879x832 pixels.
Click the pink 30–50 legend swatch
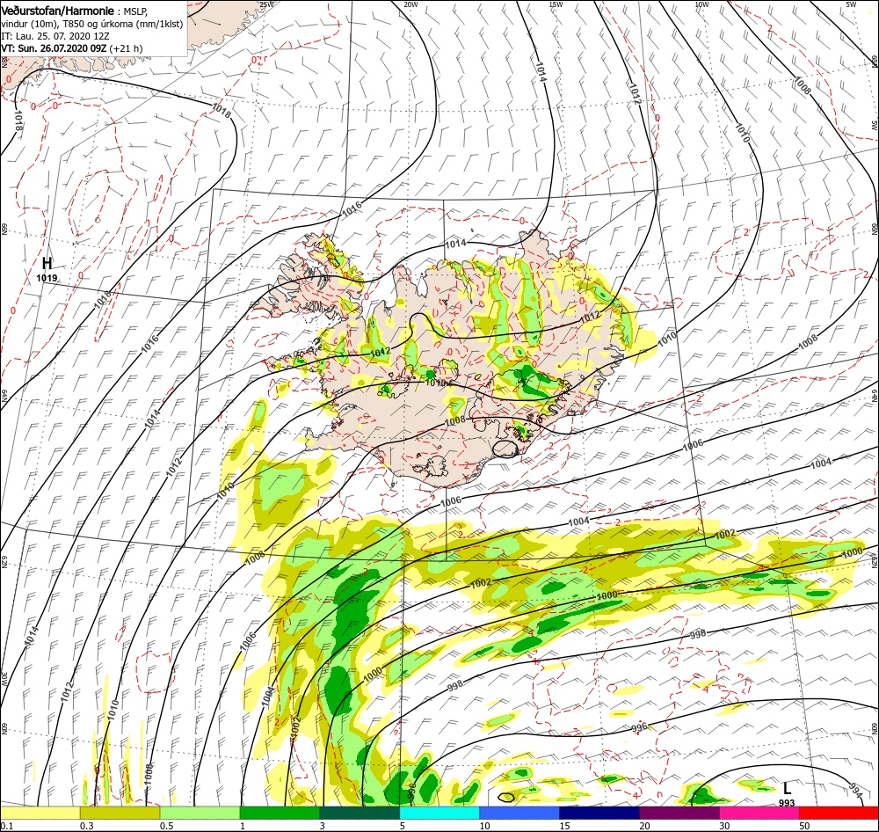coord(759,813)
